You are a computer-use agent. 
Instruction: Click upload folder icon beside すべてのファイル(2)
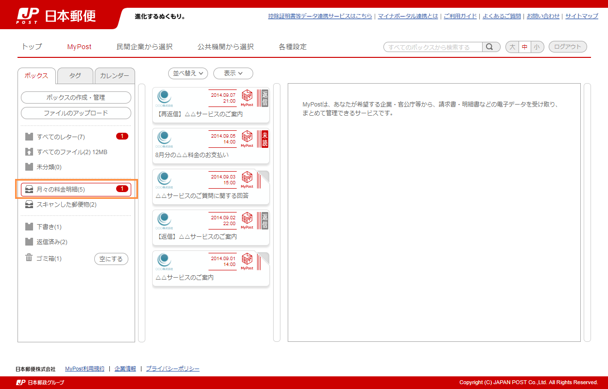[29, 152]
